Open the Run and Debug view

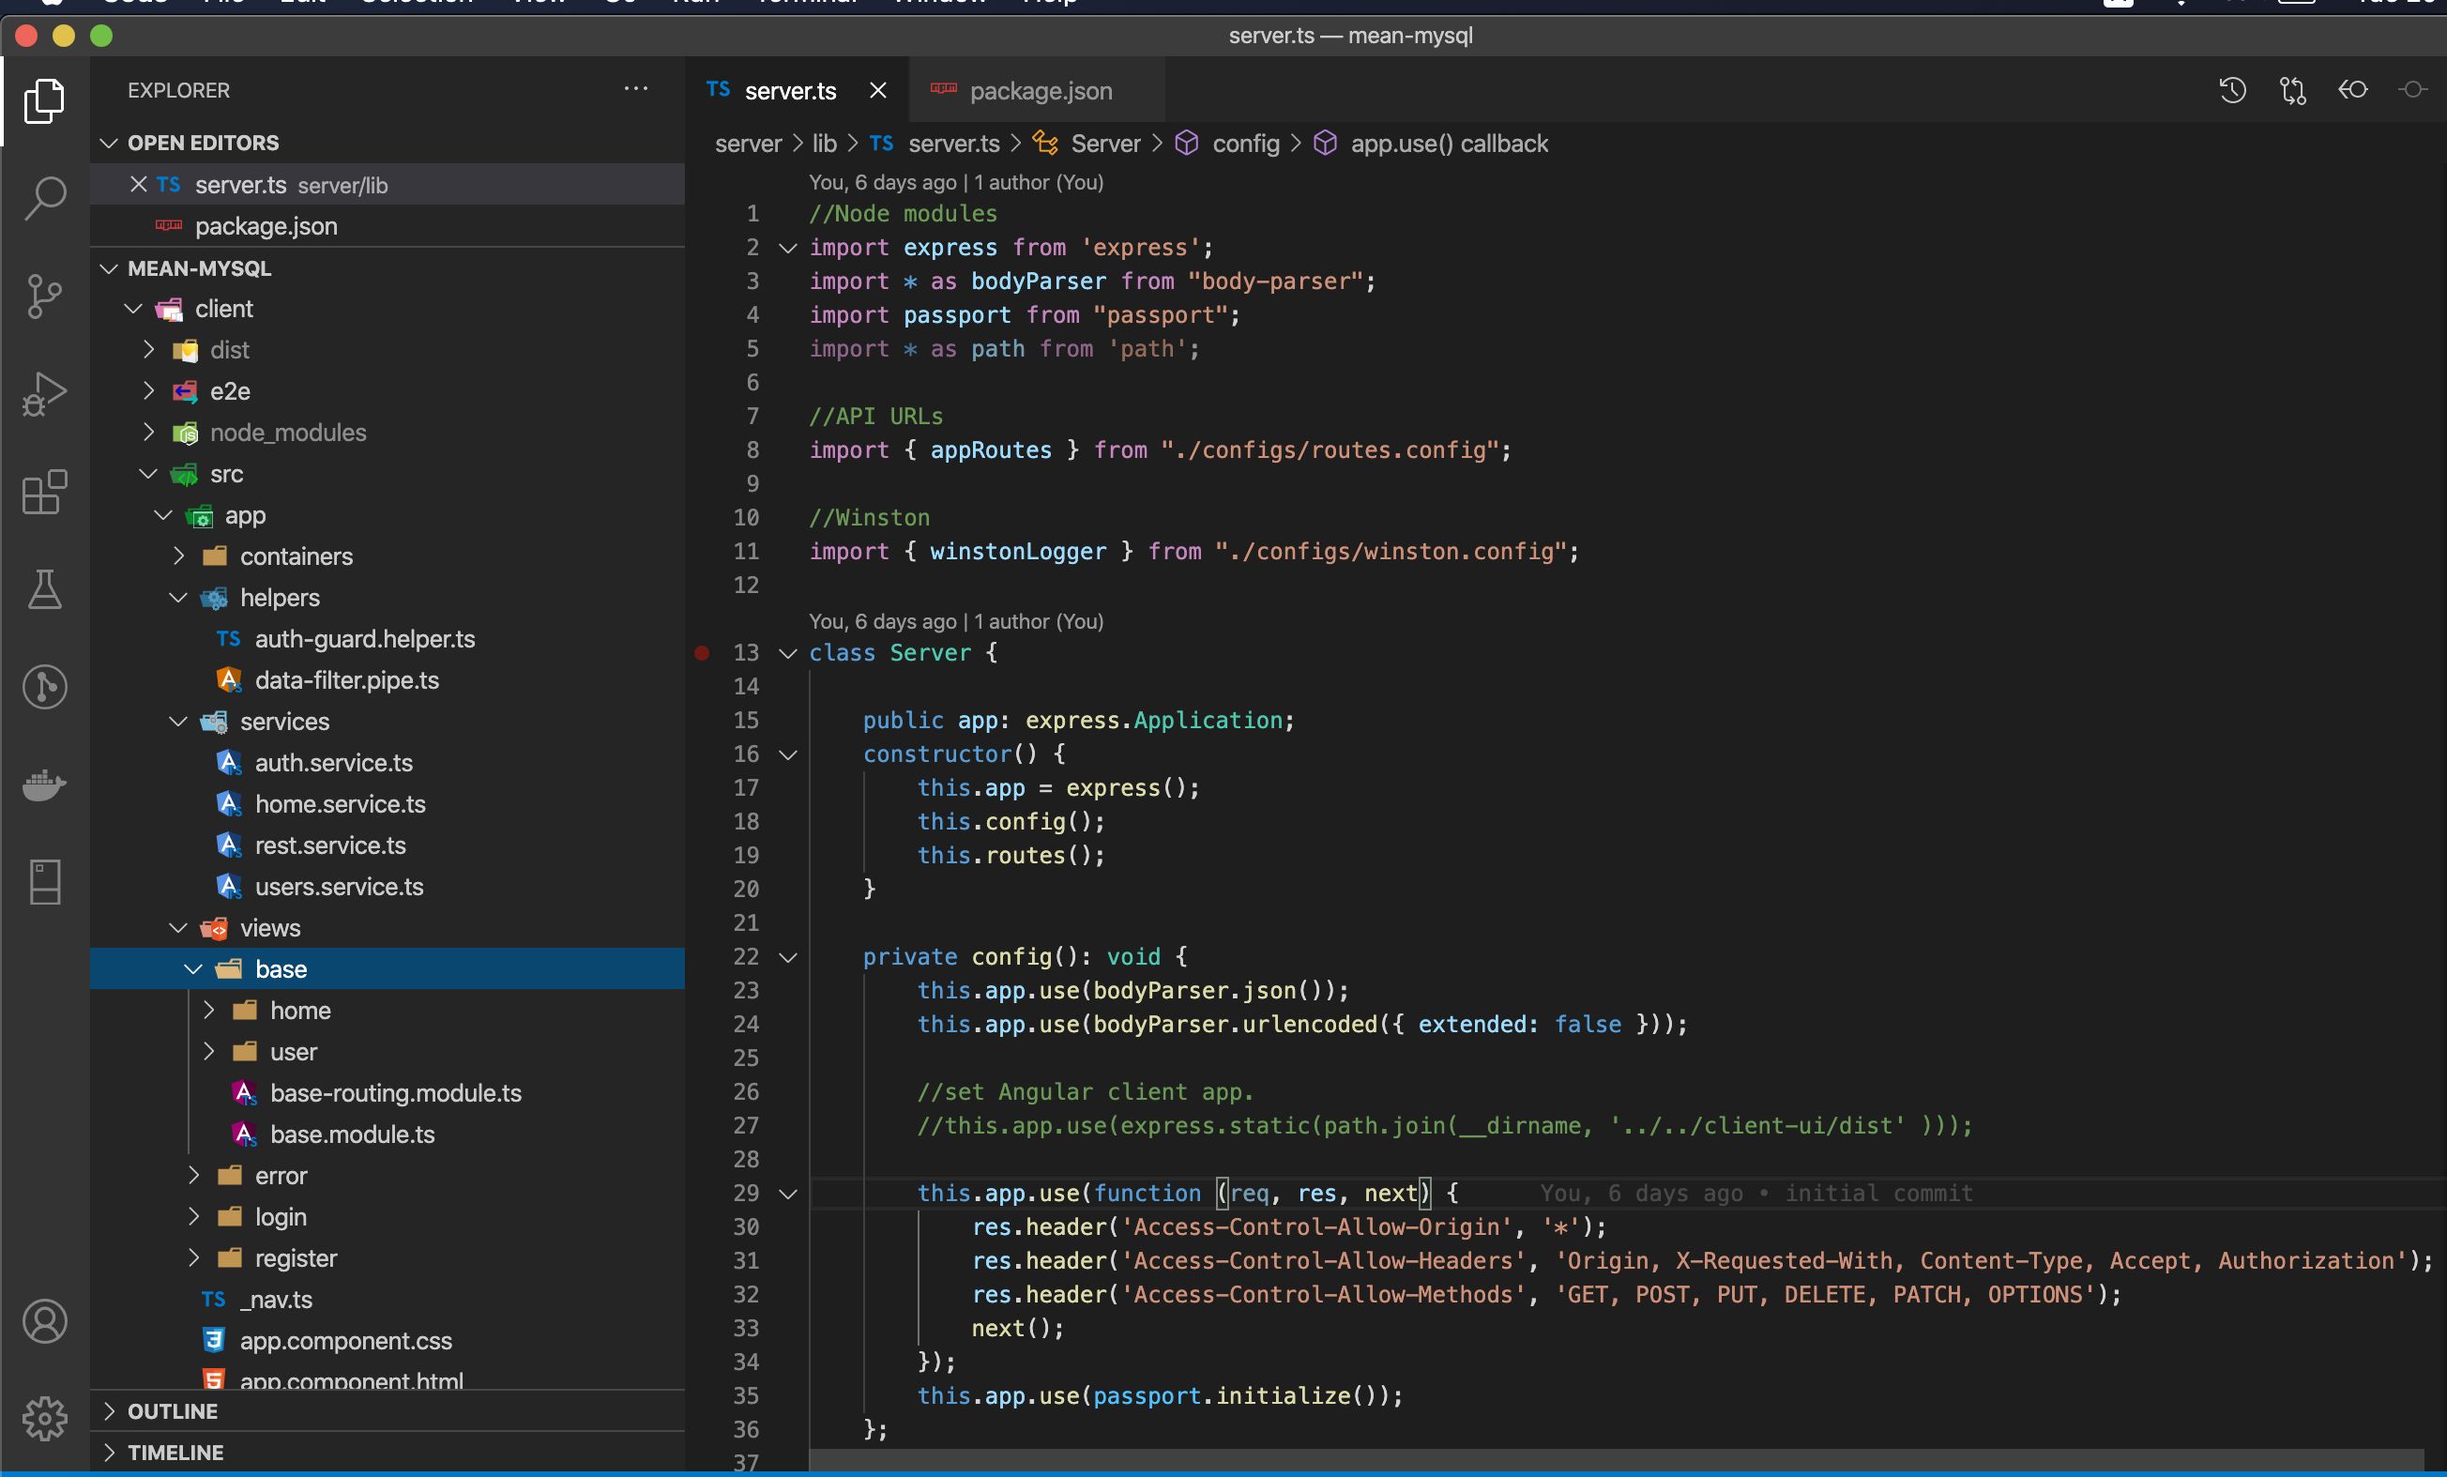[45, 394]
